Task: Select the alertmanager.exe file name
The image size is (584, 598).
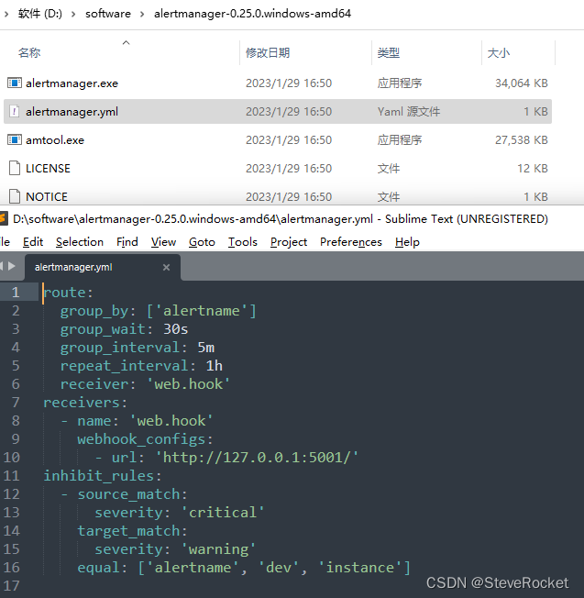Action: (72, 83)
